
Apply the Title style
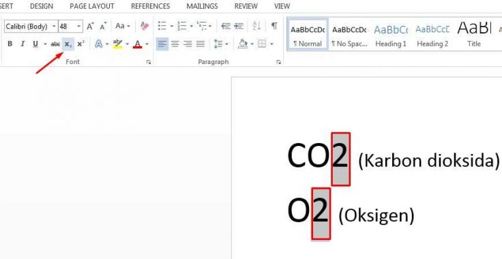tap(474, 34)
